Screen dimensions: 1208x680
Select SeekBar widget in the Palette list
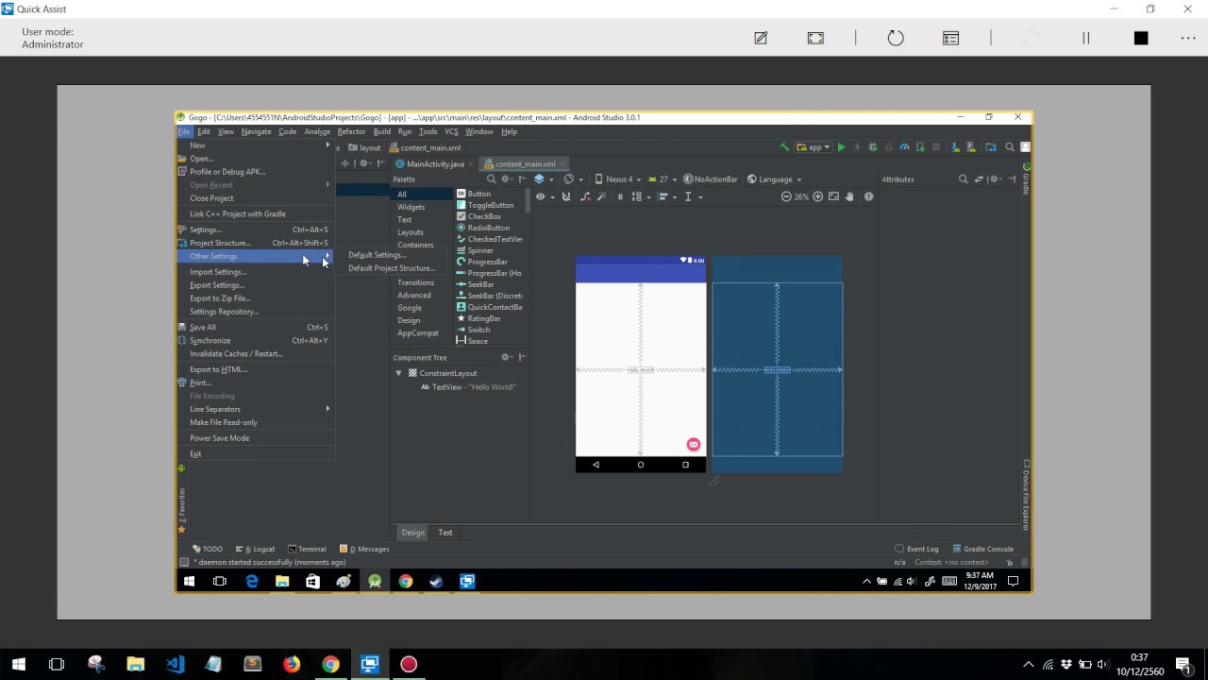click(x=480, y=284)
